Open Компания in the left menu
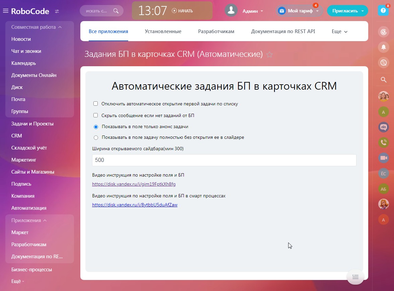394x291 pixels. click(23, 196)
